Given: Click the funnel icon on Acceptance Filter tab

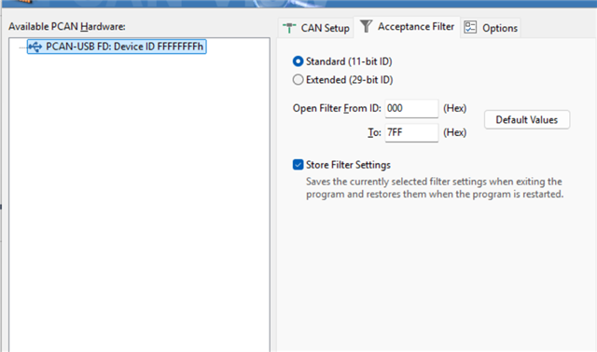Looking at the screenshot, I should click(366, 26).
